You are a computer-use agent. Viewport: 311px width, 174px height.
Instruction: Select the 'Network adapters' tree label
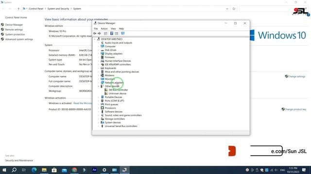114,83
